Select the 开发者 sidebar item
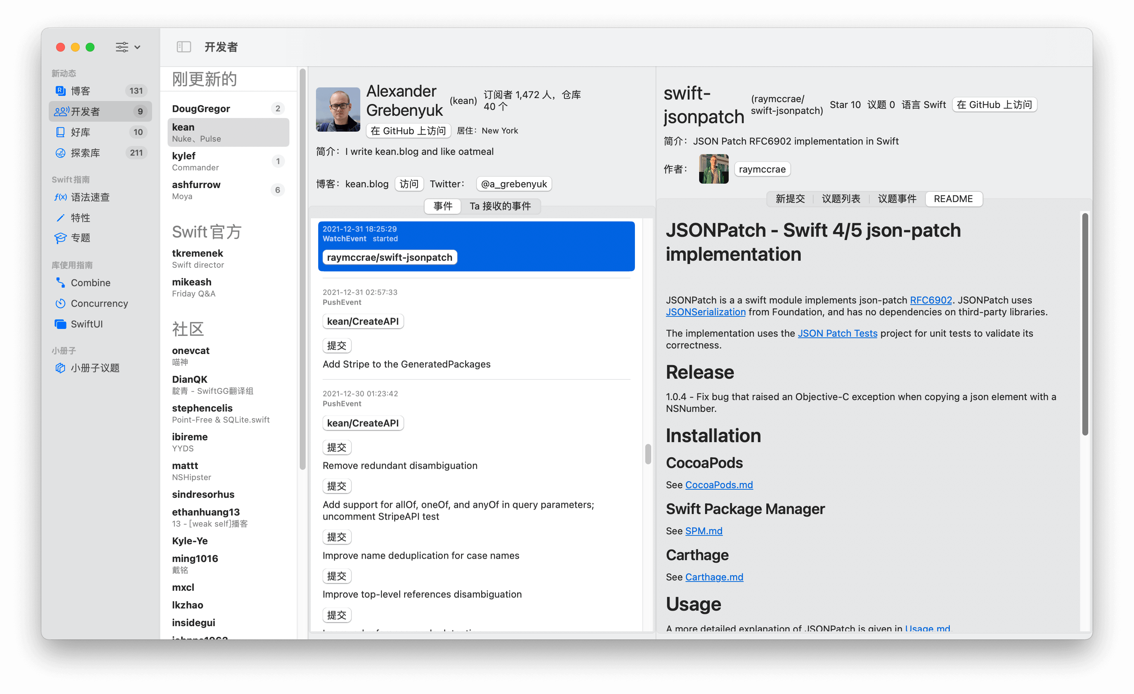 pos(100,111)
